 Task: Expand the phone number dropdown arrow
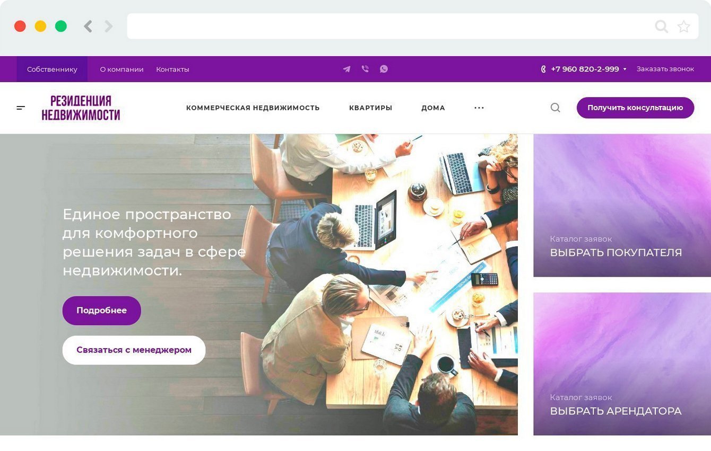tap(625, 69)
